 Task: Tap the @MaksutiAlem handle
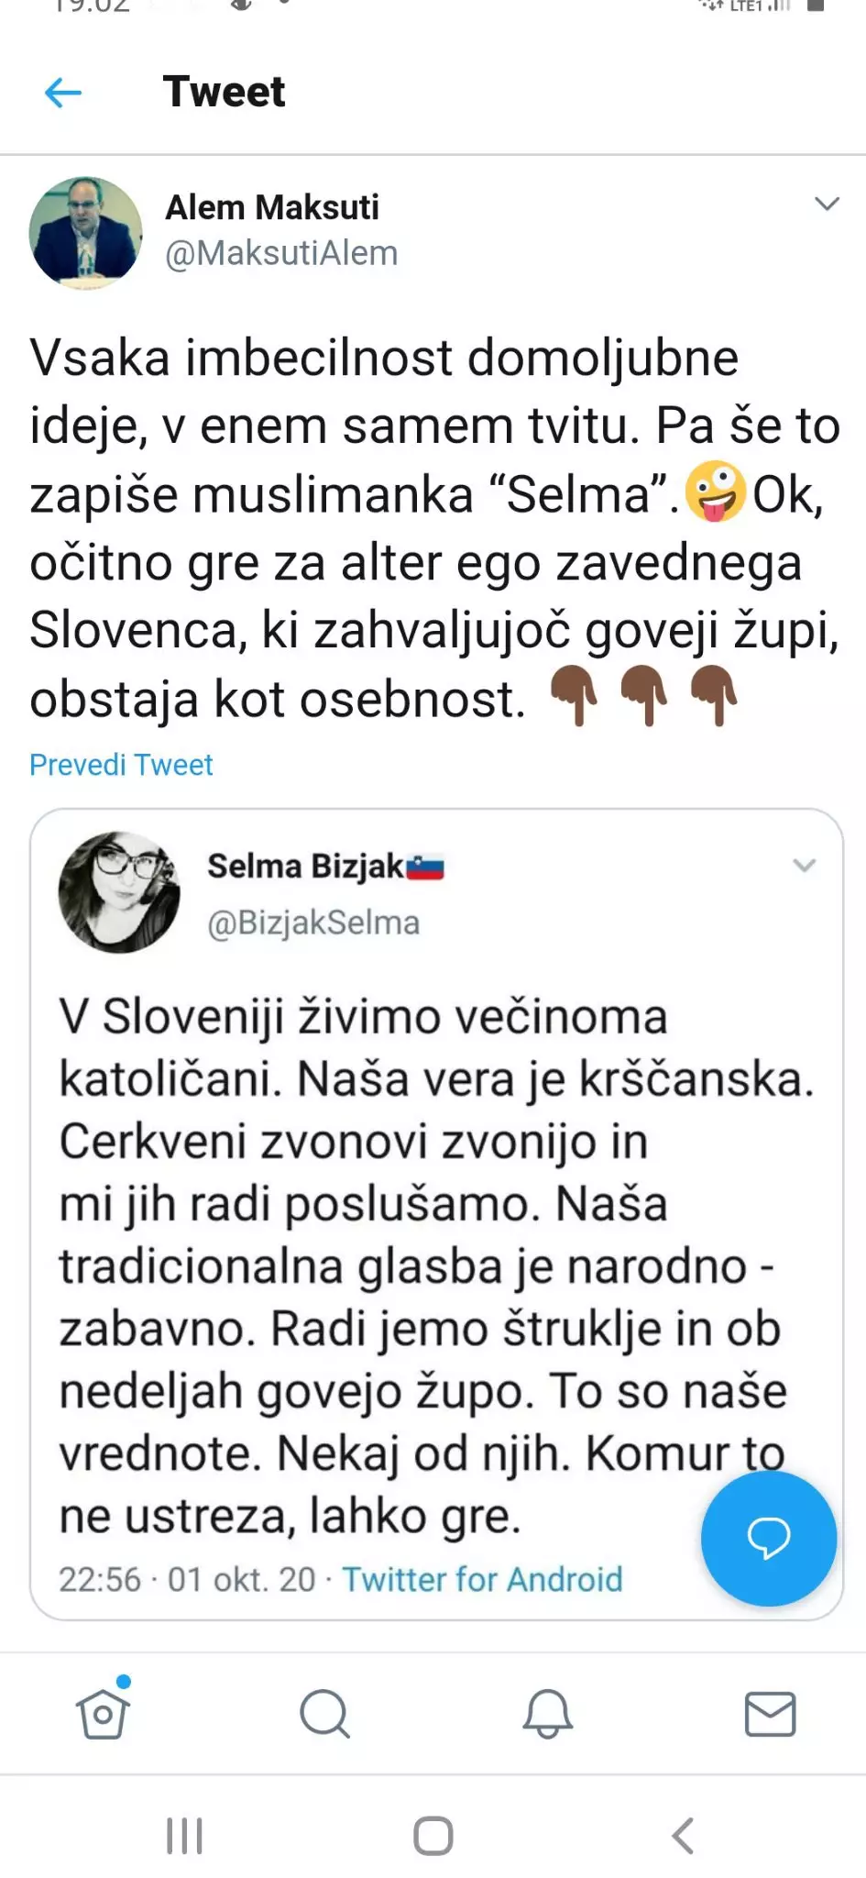pyautogui.click(x=281, y=254)
